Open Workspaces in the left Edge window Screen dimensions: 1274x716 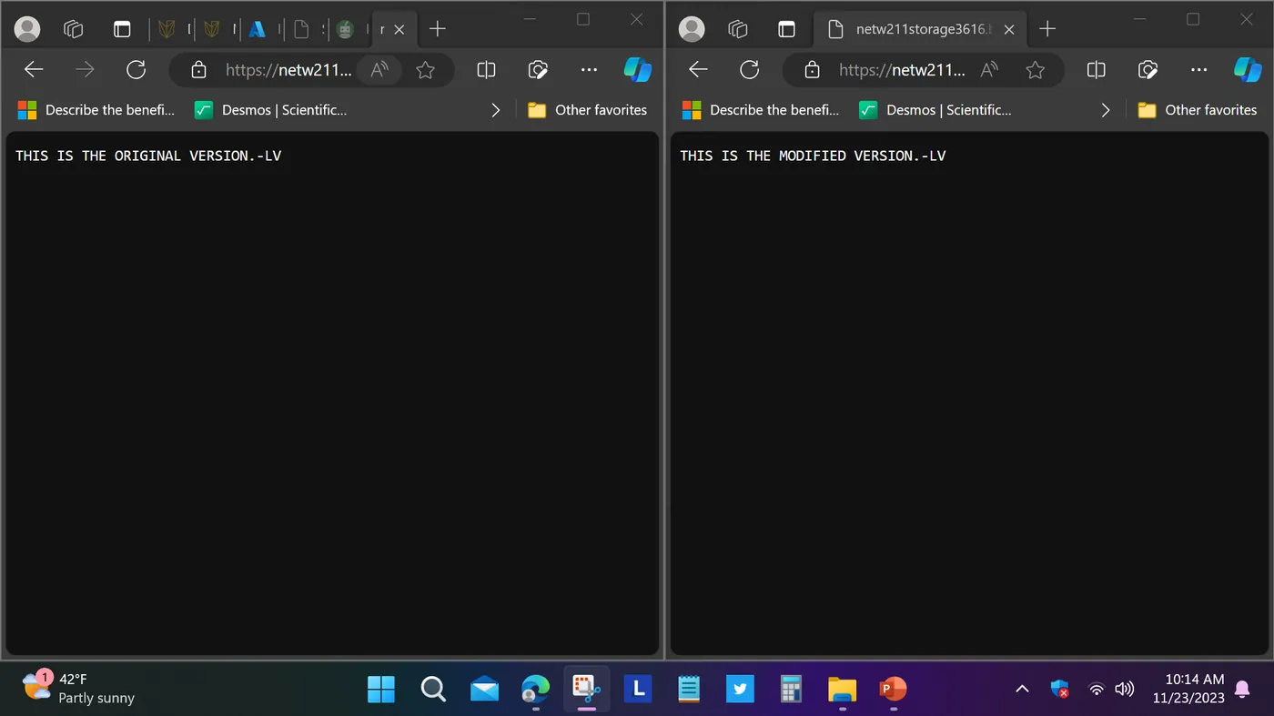point(74,29)
